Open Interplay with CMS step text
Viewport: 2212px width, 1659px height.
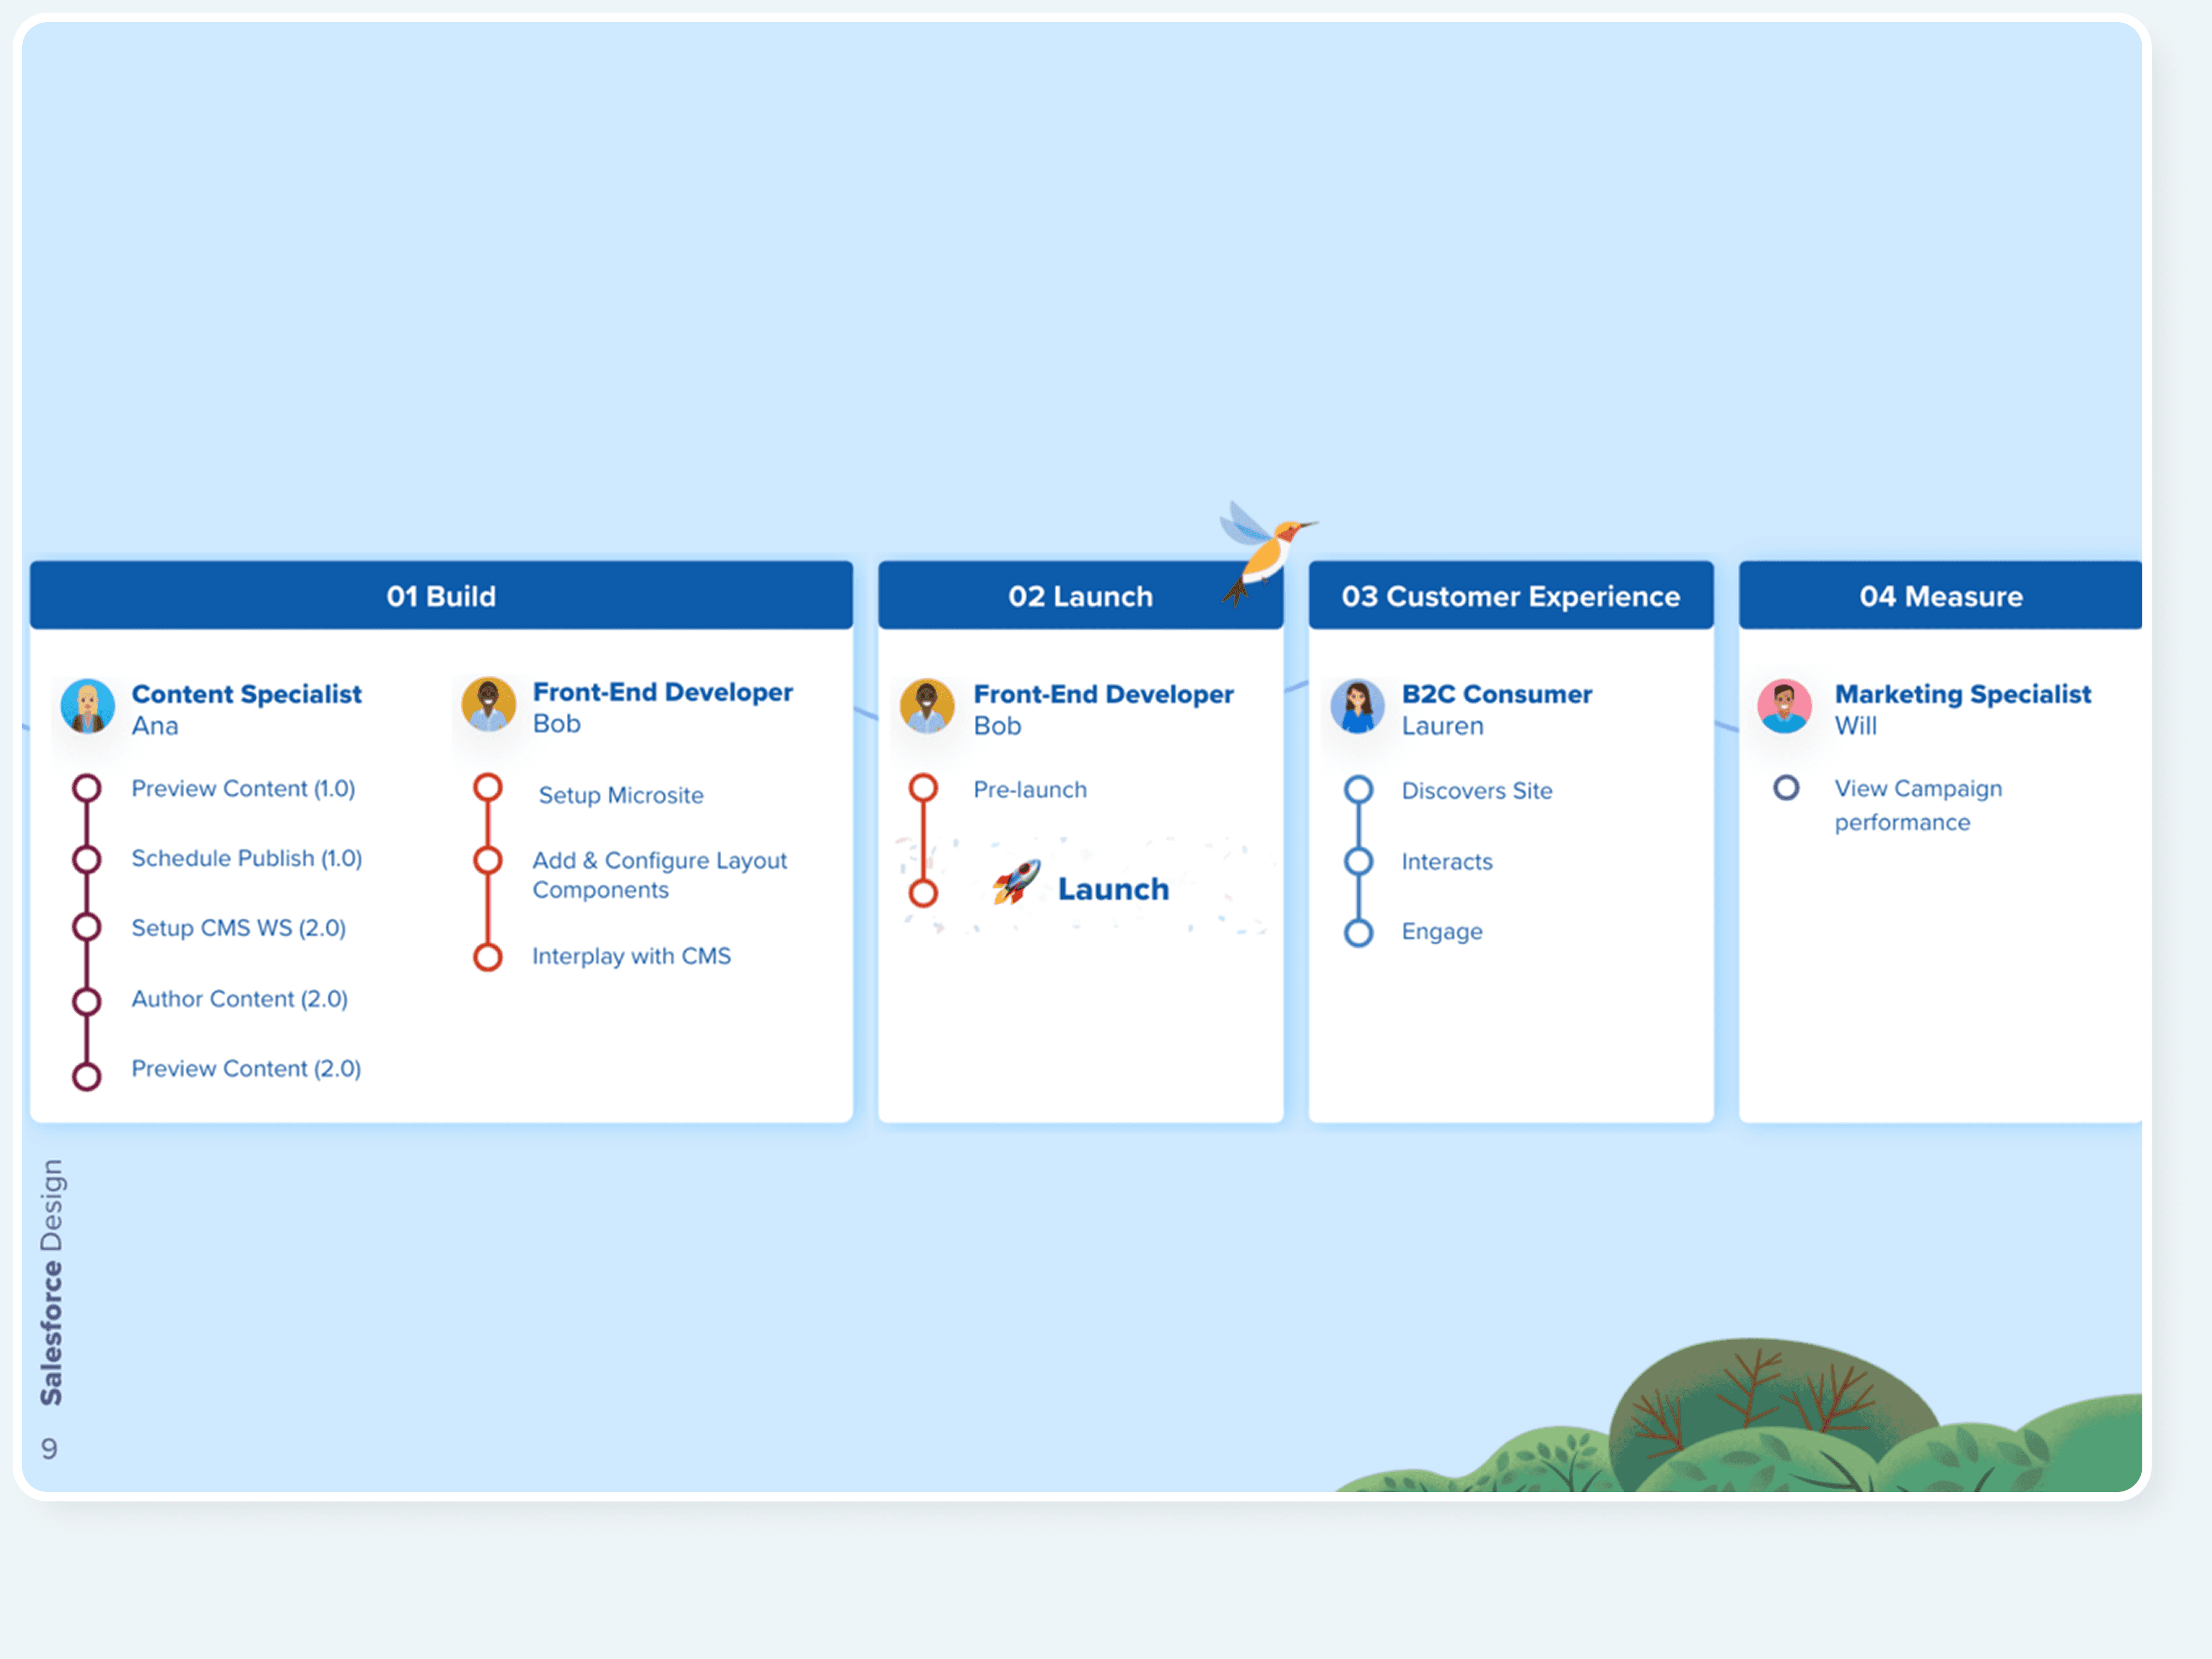(x=631, y=956)
